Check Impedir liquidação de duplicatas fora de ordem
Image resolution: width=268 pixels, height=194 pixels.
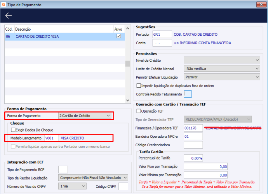tap(139, 86)
